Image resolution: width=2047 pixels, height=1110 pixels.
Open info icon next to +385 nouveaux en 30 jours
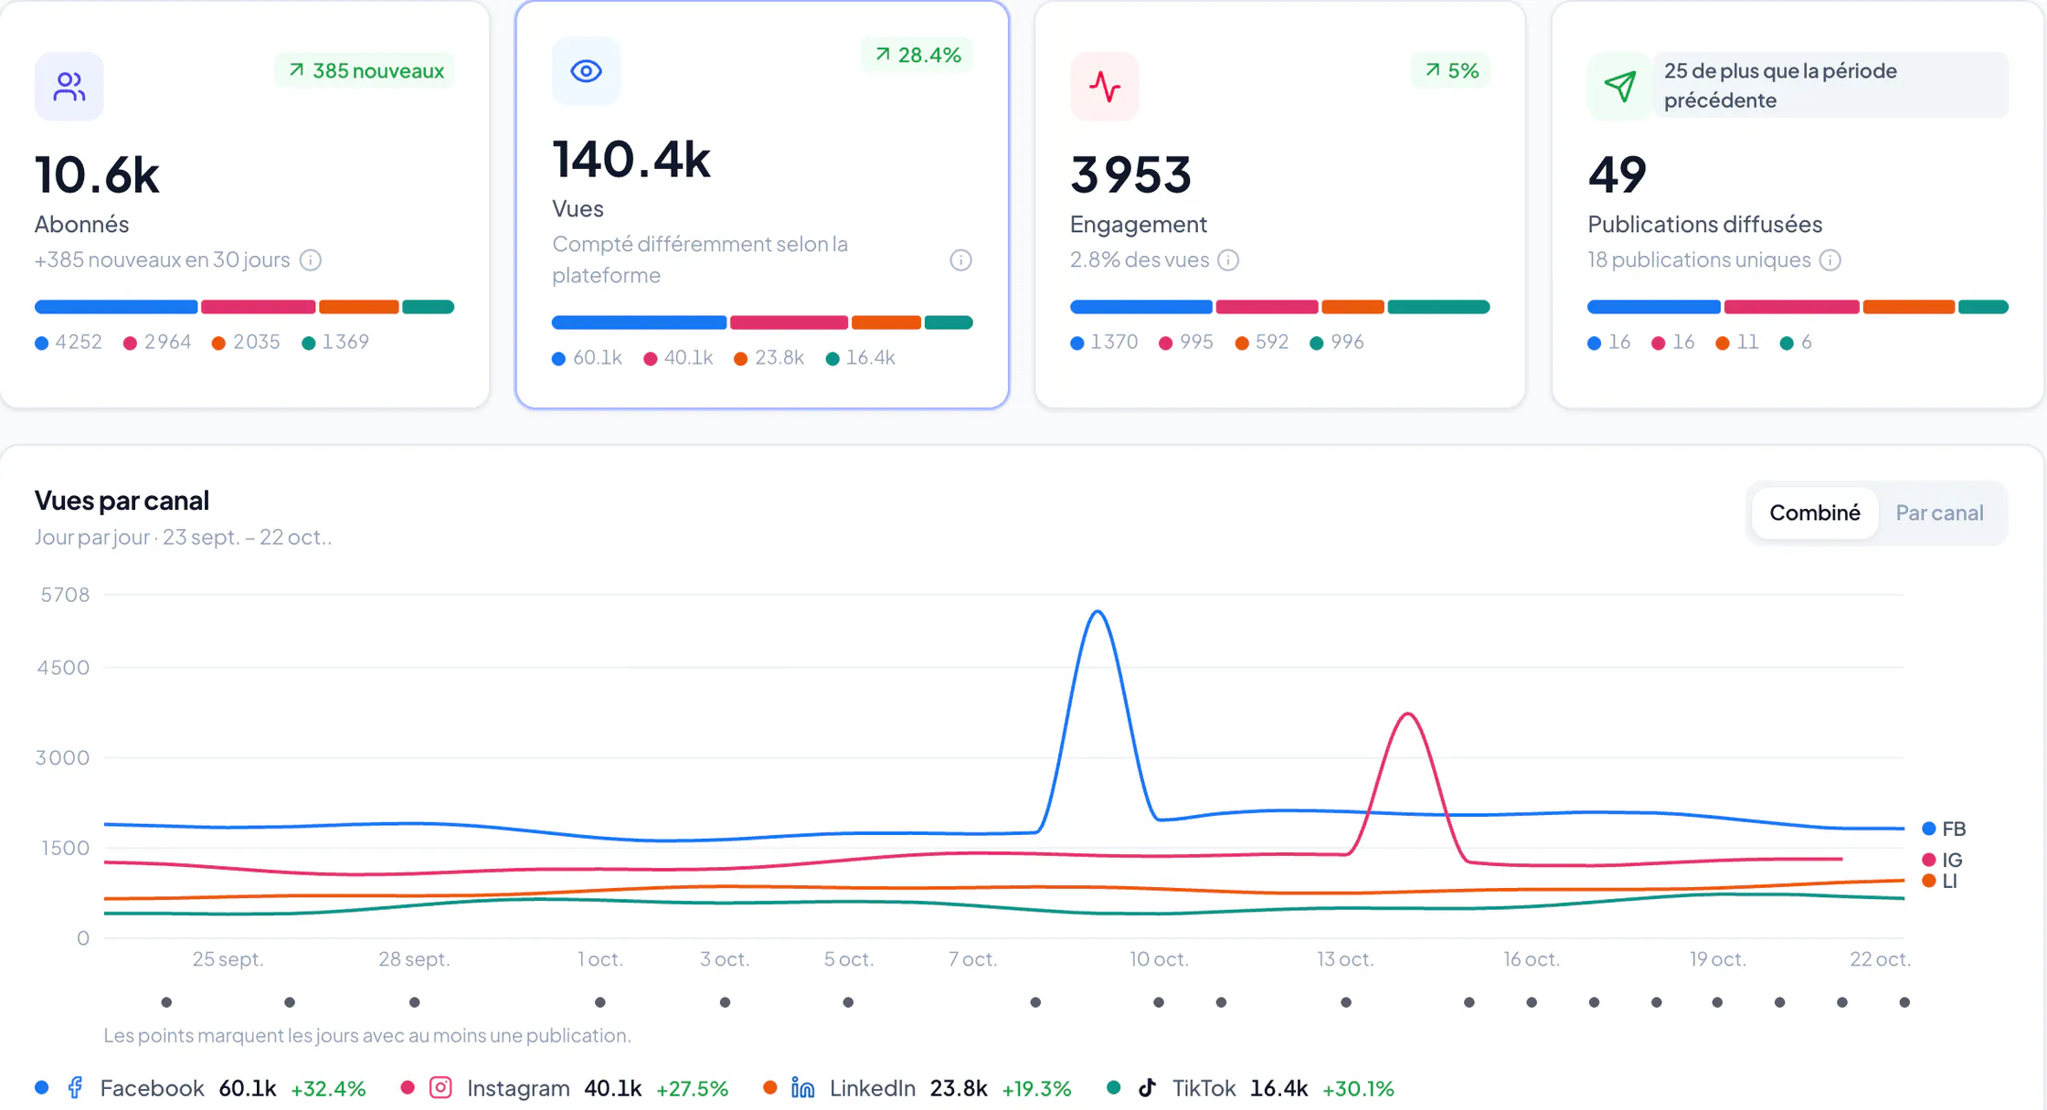[x=311, y=260]
